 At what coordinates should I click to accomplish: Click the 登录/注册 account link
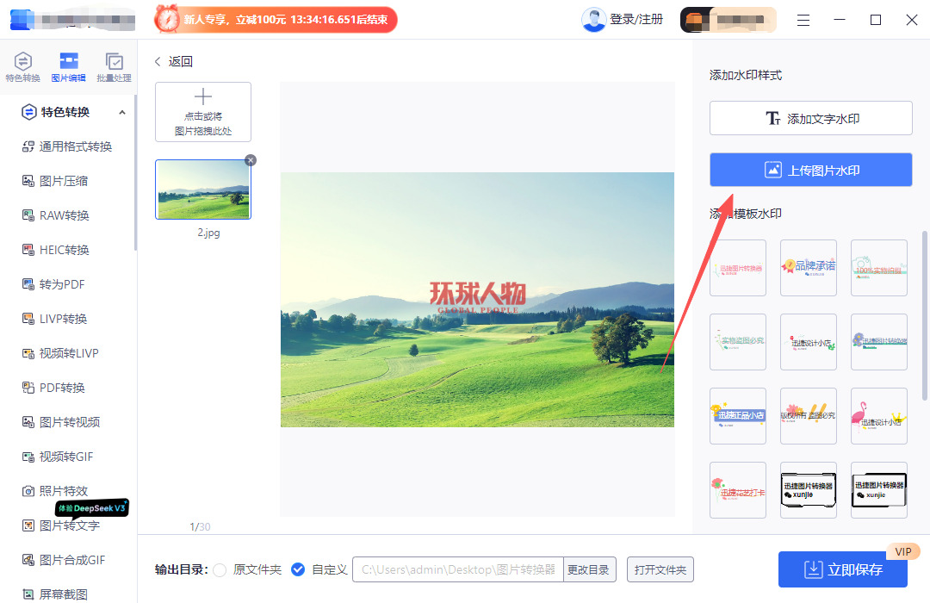pos(636,20)
